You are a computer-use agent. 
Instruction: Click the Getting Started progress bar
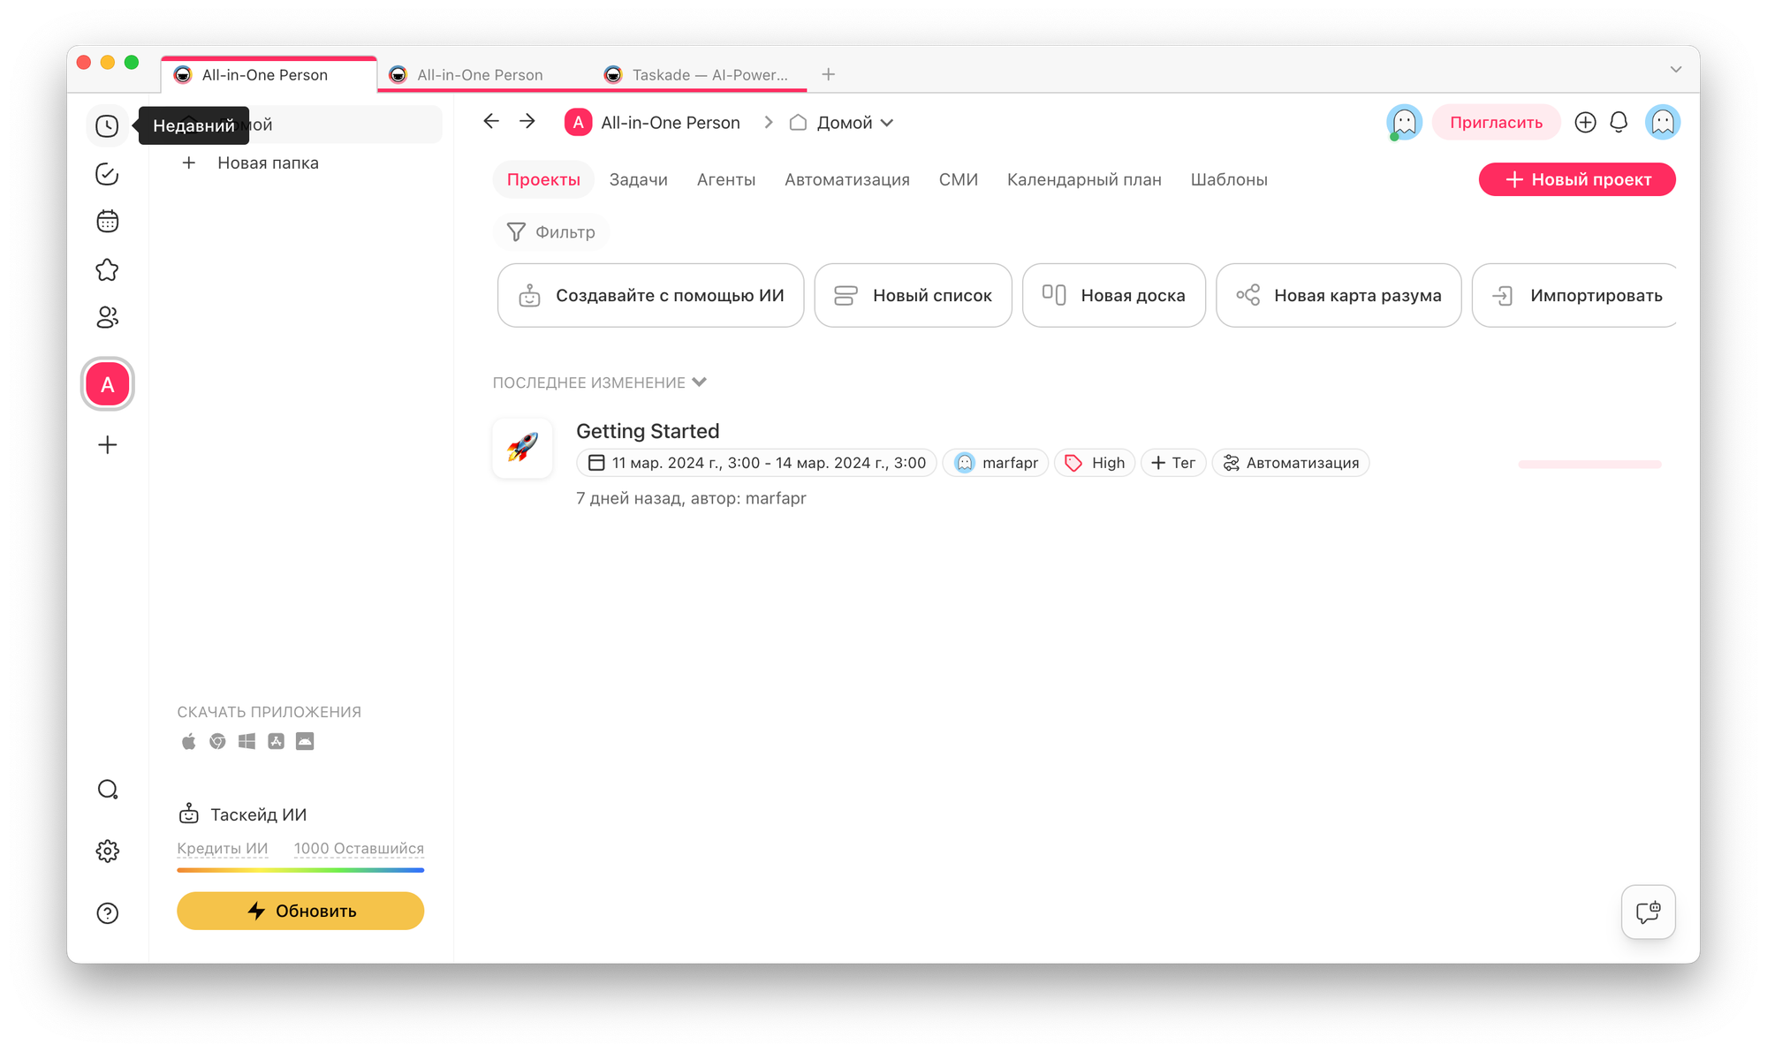1589,465
